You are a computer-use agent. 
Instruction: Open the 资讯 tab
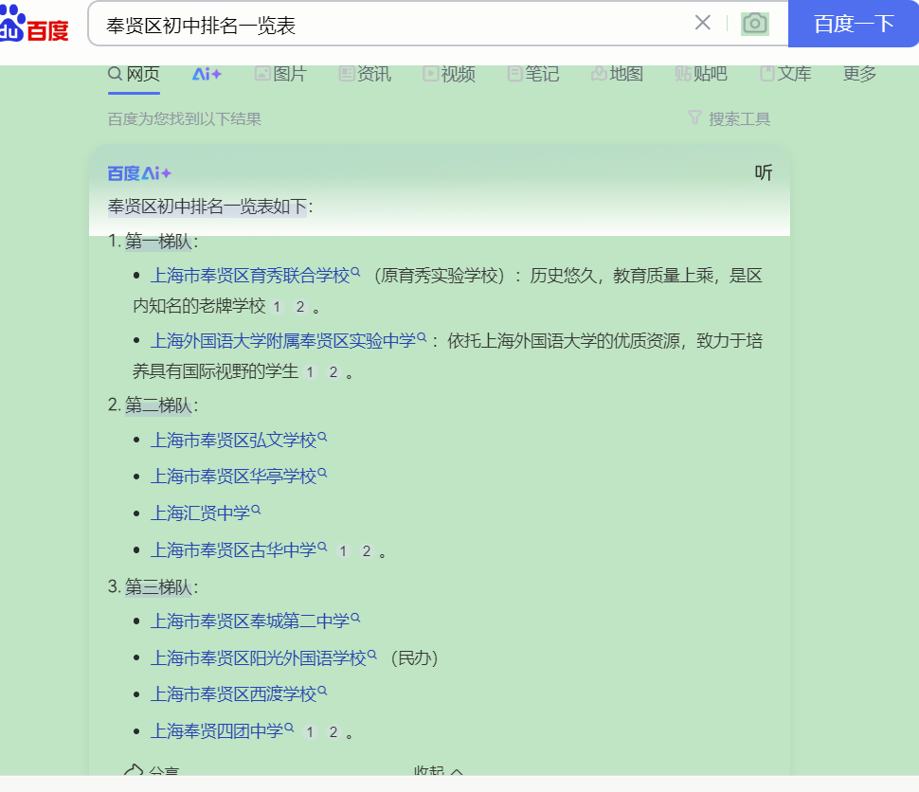point(365,74)
